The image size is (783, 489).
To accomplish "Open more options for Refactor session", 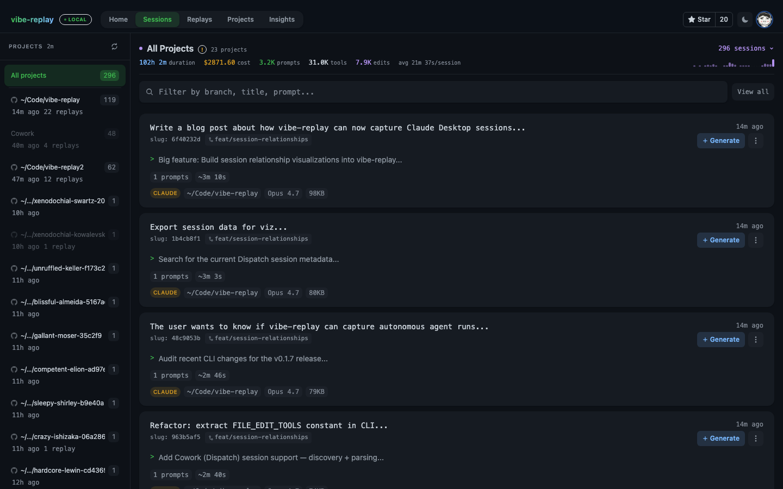I will pyautogui.click(x=756, y=438).
